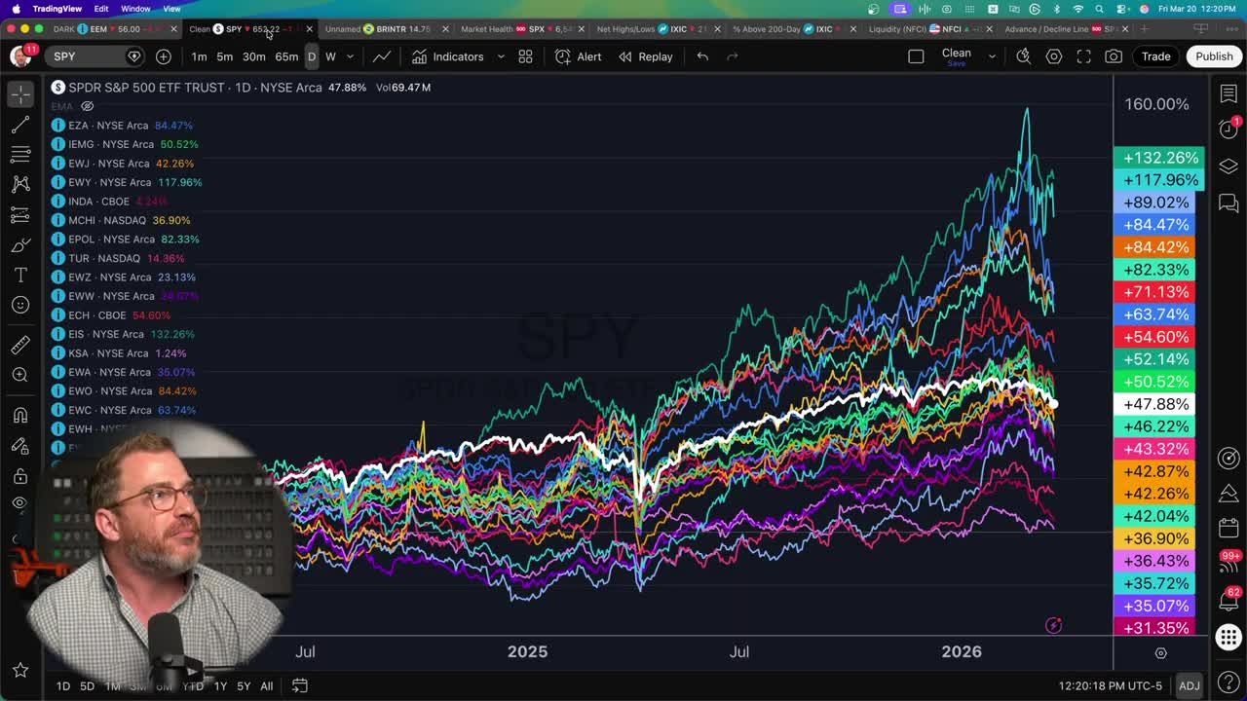Select the zoom in tool
This screenshot has height=701, width=1247.
20,375
